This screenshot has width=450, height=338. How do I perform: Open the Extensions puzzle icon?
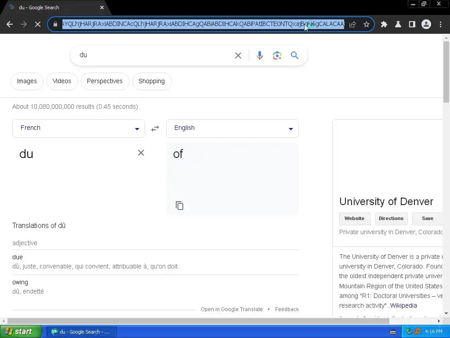[x=384, y=24]
